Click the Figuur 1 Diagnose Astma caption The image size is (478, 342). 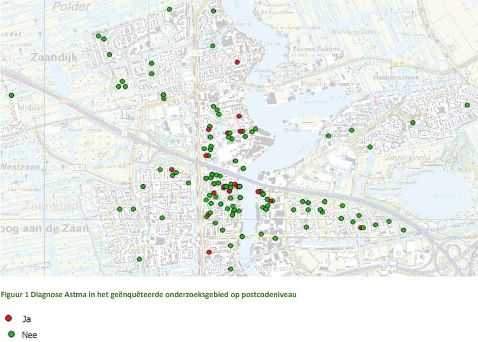149,295
